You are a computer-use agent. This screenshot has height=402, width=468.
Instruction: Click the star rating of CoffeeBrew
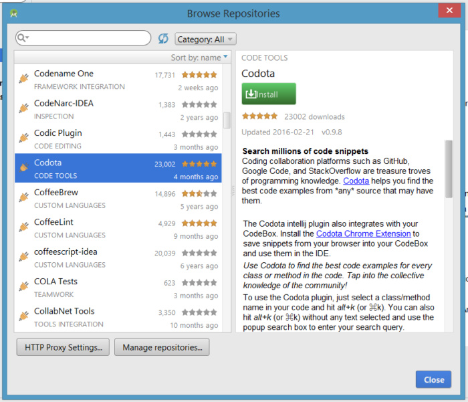tap(199, 193)
